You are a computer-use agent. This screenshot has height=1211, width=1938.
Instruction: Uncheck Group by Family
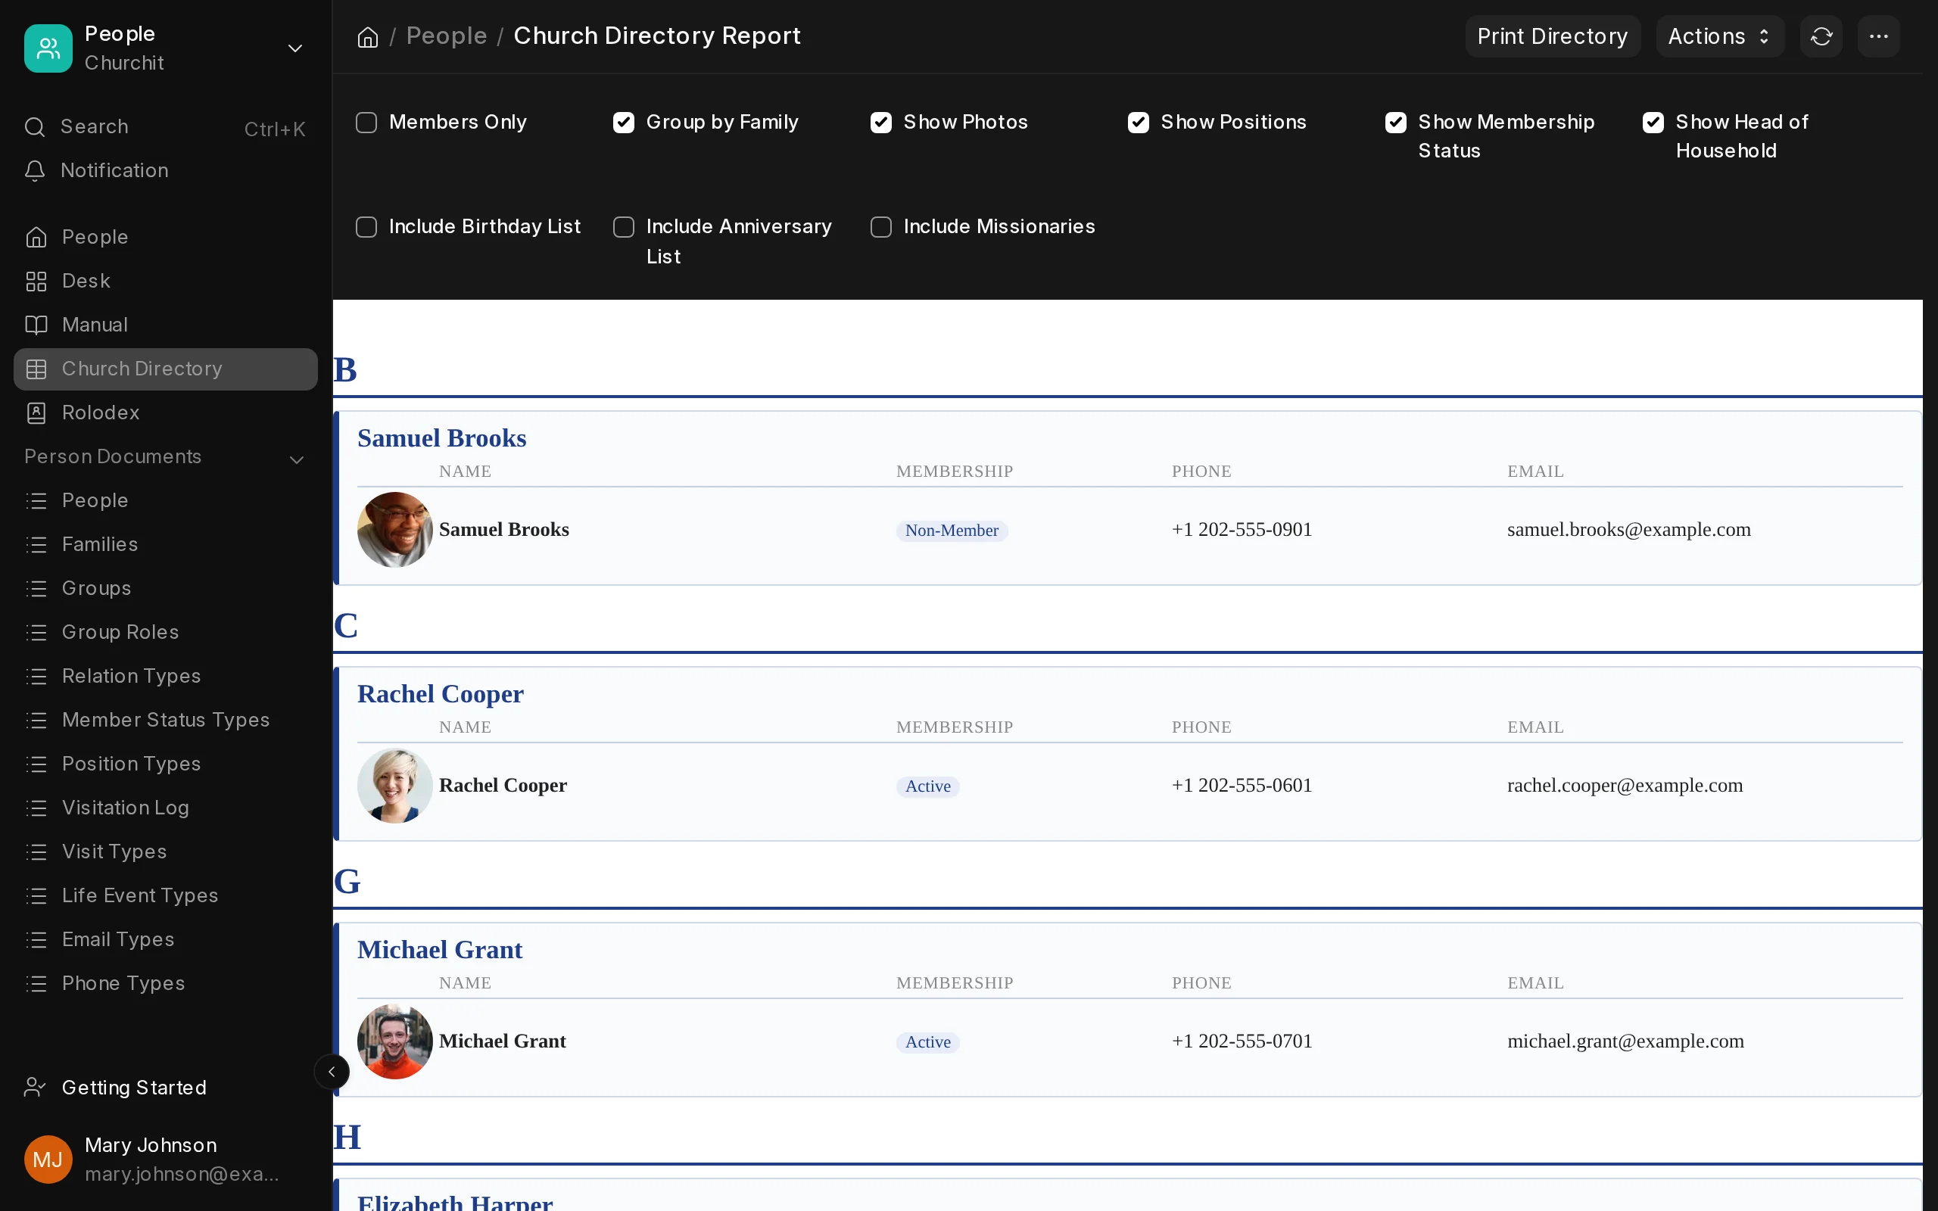pyautogui.click(x=623, y=123)
